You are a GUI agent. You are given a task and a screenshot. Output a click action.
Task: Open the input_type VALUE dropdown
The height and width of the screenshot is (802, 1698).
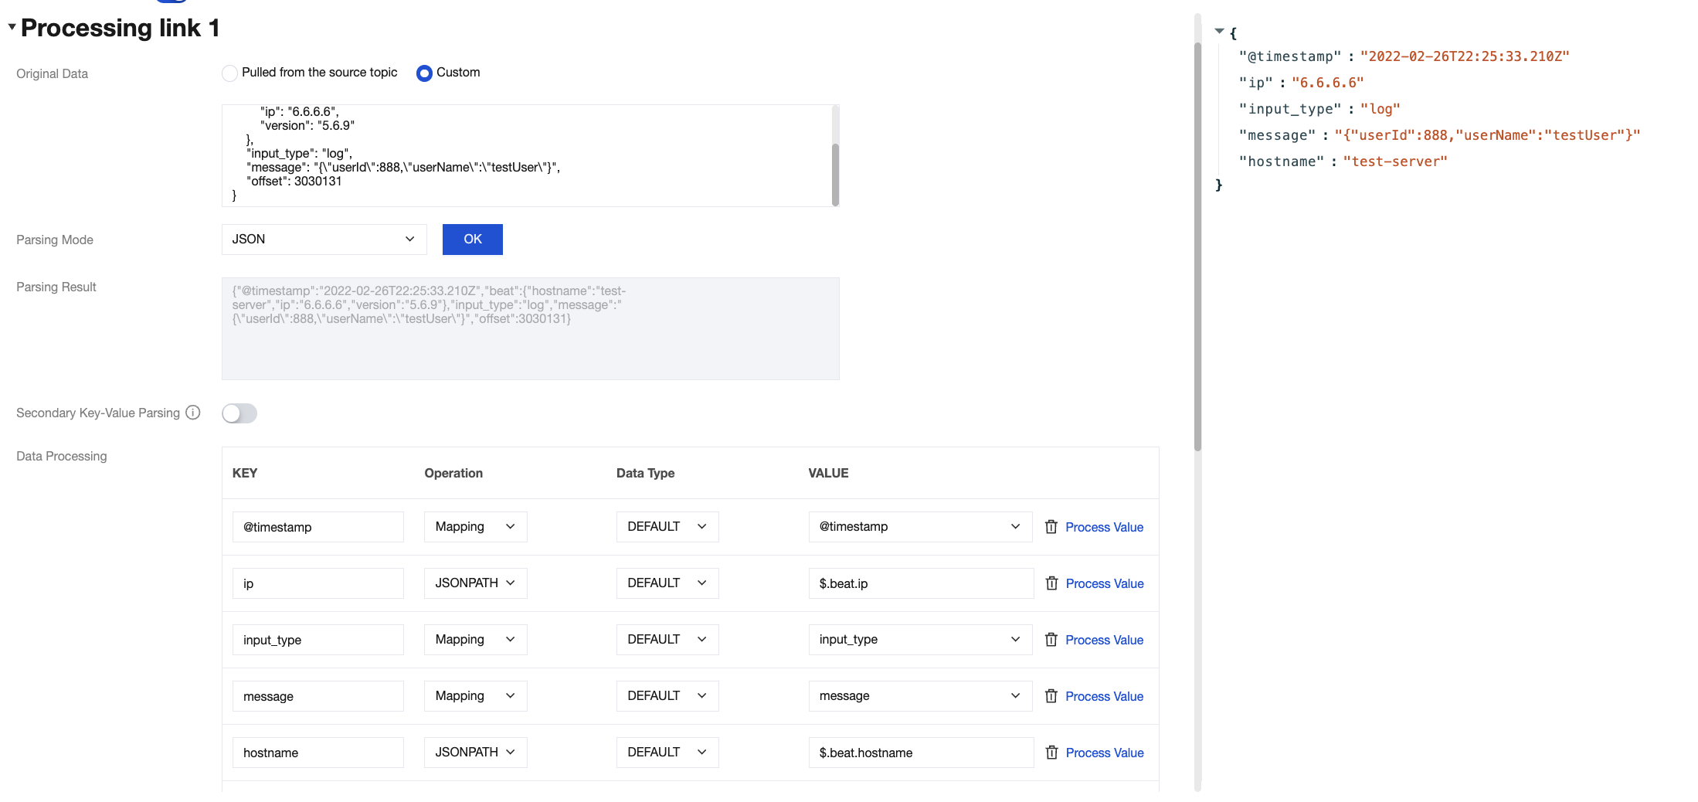919,640
